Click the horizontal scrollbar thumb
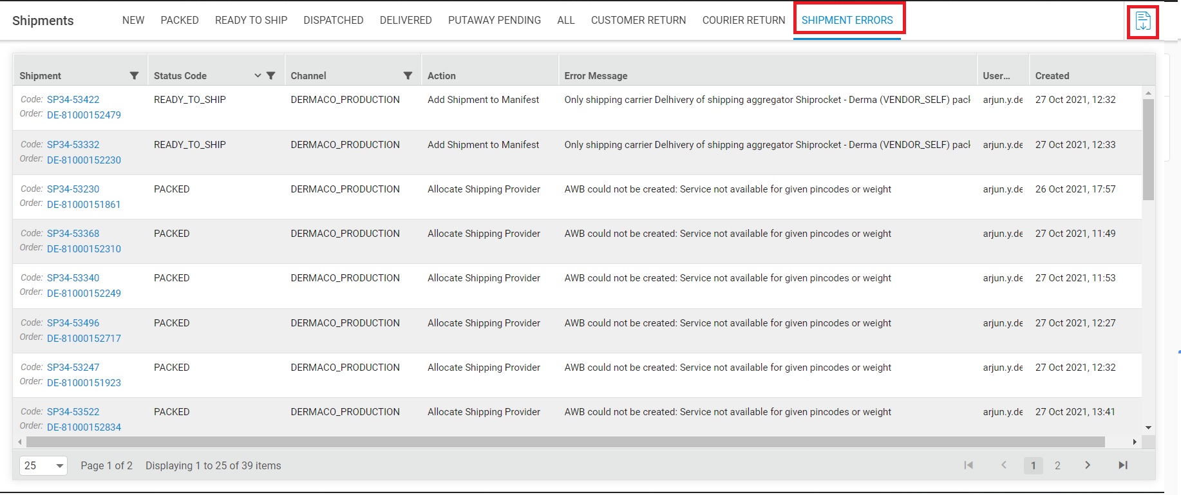This screenshot has height=495, width=1181. (x=565, y=442)
